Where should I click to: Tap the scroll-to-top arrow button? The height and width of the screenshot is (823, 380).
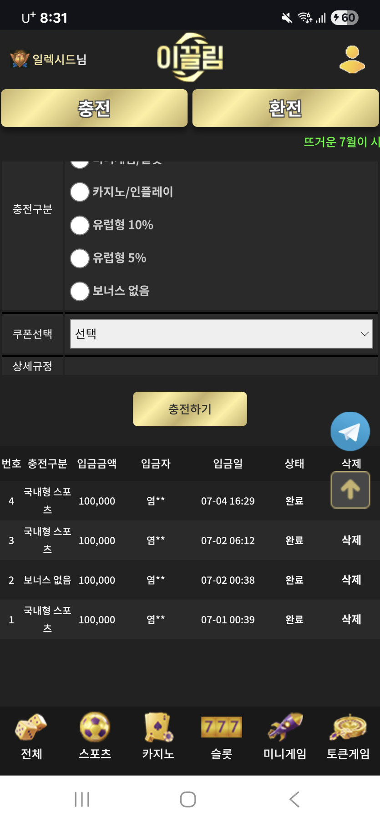[350, 490]
